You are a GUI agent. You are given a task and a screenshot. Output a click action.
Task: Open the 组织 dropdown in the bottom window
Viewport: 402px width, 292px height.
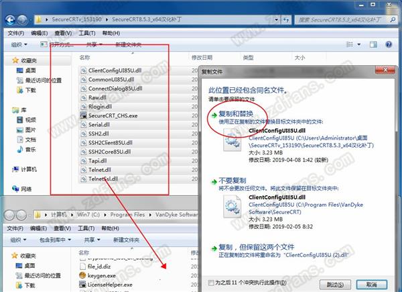[18, 240]
